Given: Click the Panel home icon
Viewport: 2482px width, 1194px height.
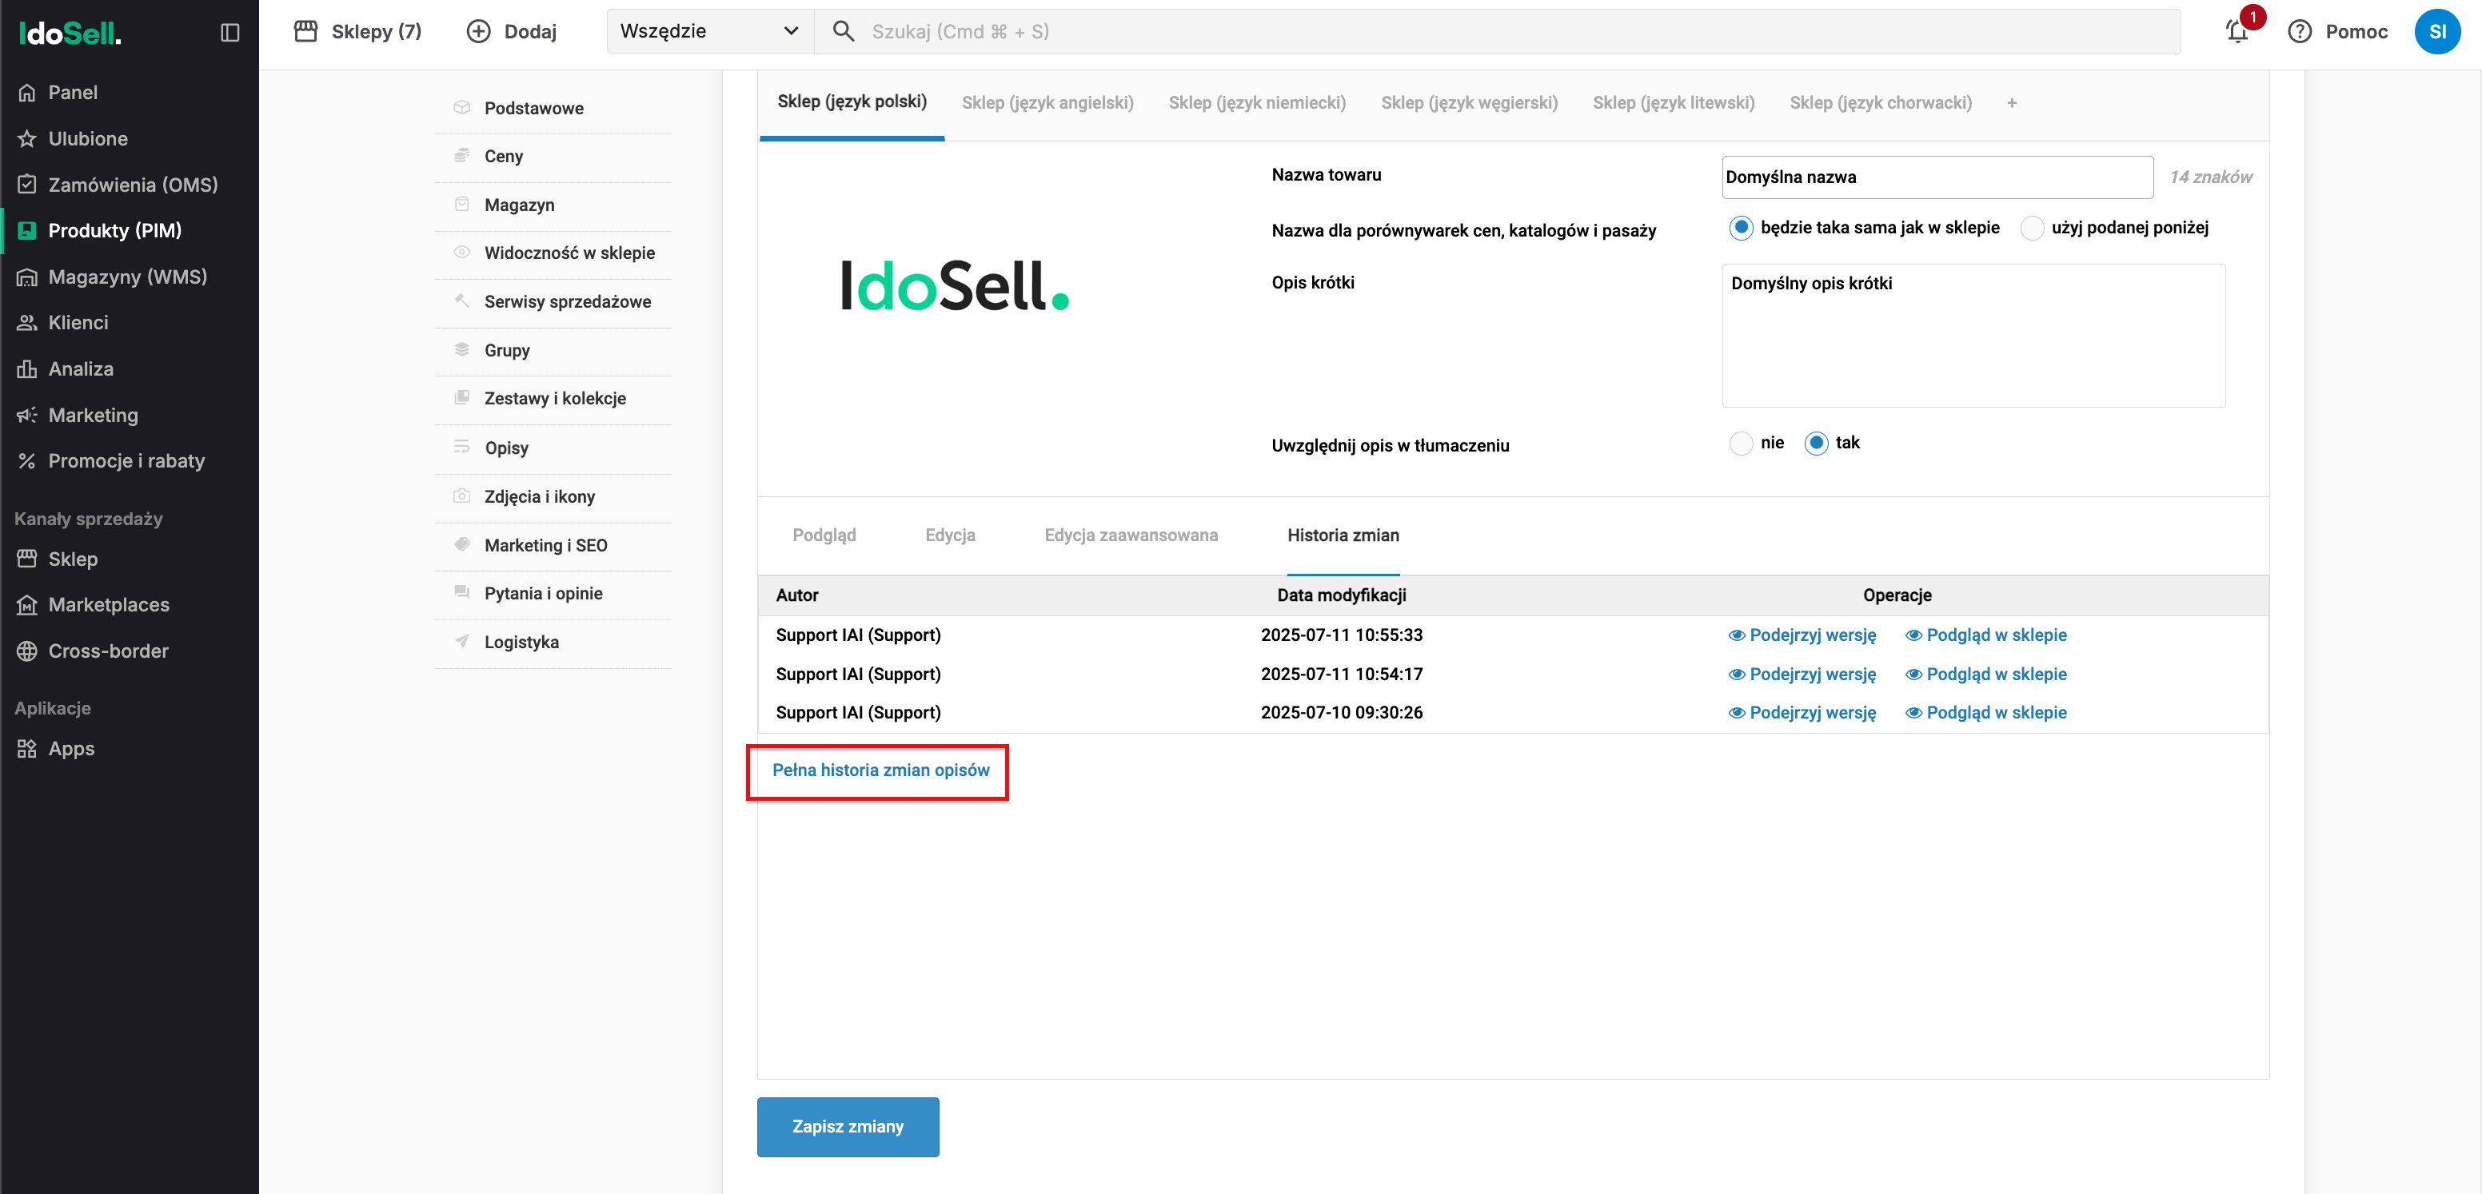Looking at the screenshot, I should click(27, 93).
